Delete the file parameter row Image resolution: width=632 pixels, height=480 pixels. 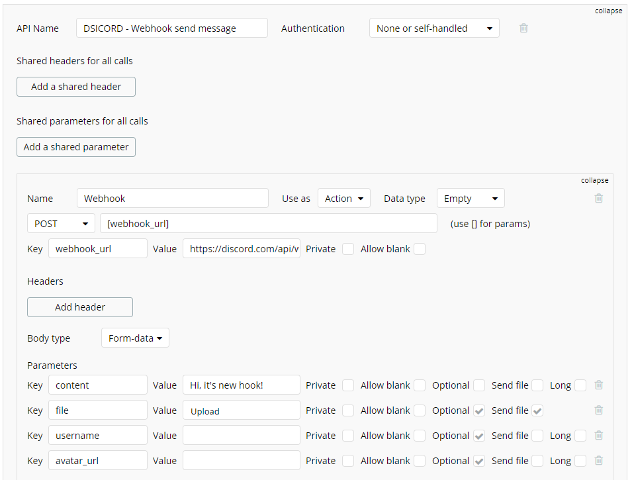[x=599, y=410]
